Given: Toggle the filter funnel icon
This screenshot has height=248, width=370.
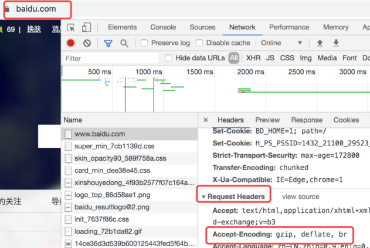Looking at the screenshot, I should (108, 43).
